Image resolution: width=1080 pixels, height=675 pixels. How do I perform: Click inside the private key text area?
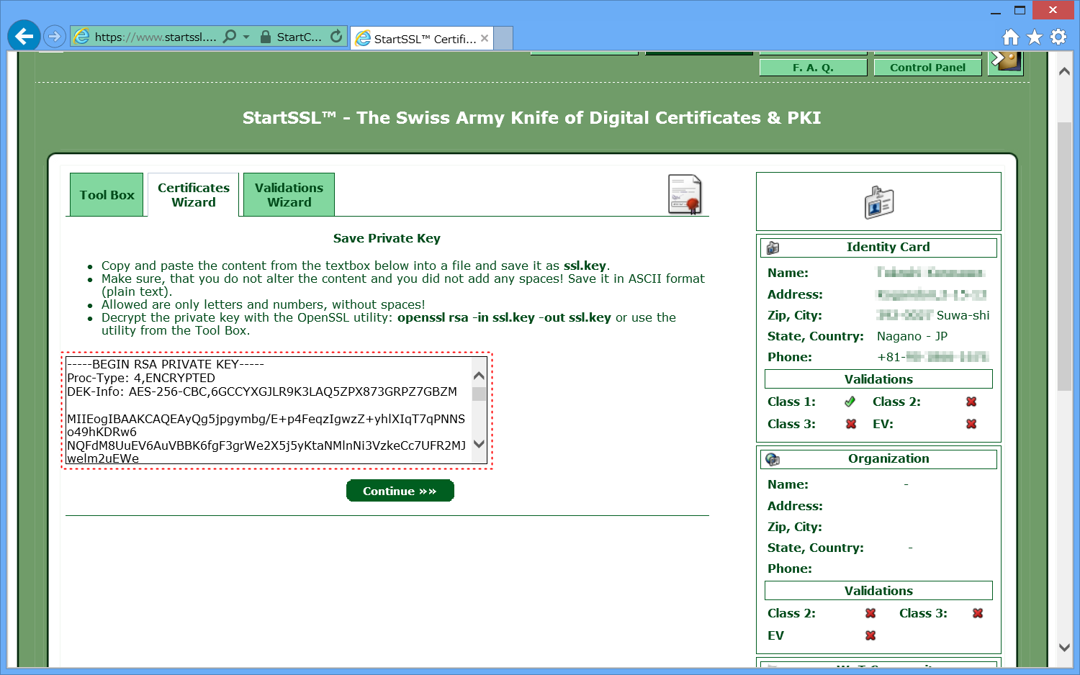coord(266,410)
